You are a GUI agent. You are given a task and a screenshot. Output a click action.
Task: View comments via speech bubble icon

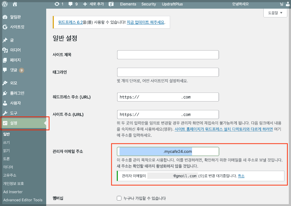click(x=70, y=4)
